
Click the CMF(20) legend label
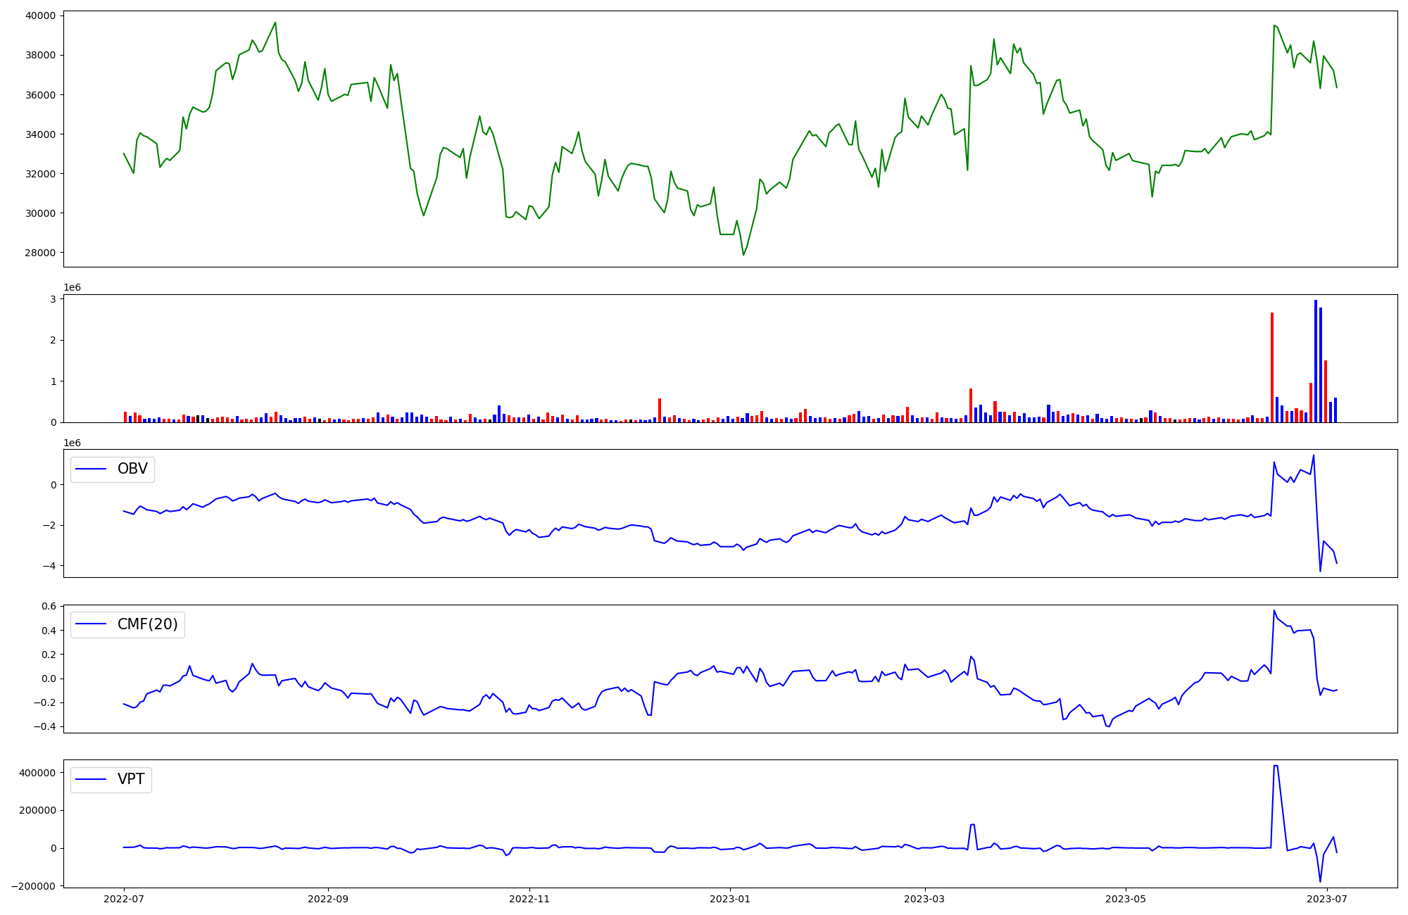(147, 624)
